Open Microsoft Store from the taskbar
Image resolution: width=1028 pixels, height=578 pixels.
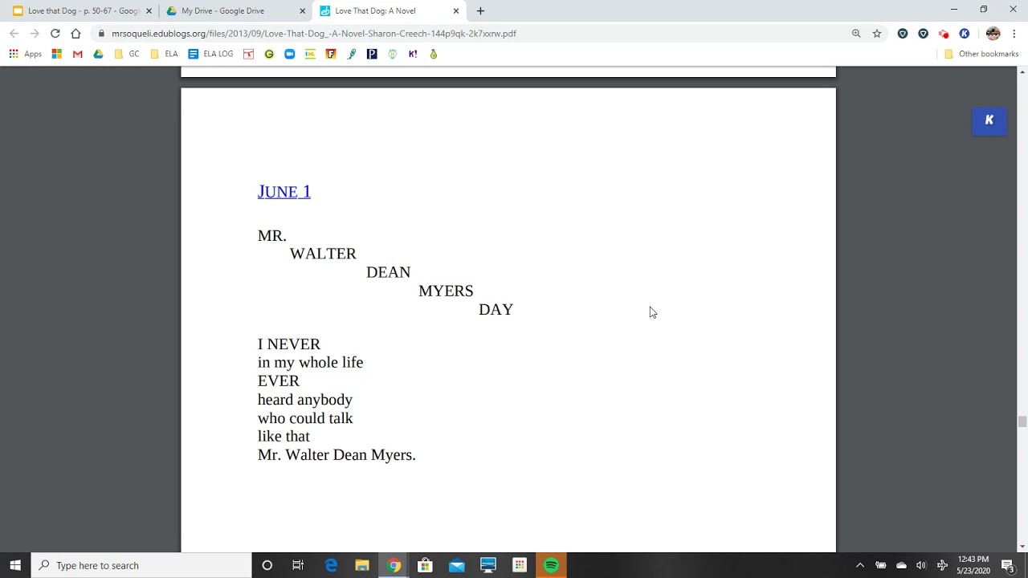click(x=425, y=565)
